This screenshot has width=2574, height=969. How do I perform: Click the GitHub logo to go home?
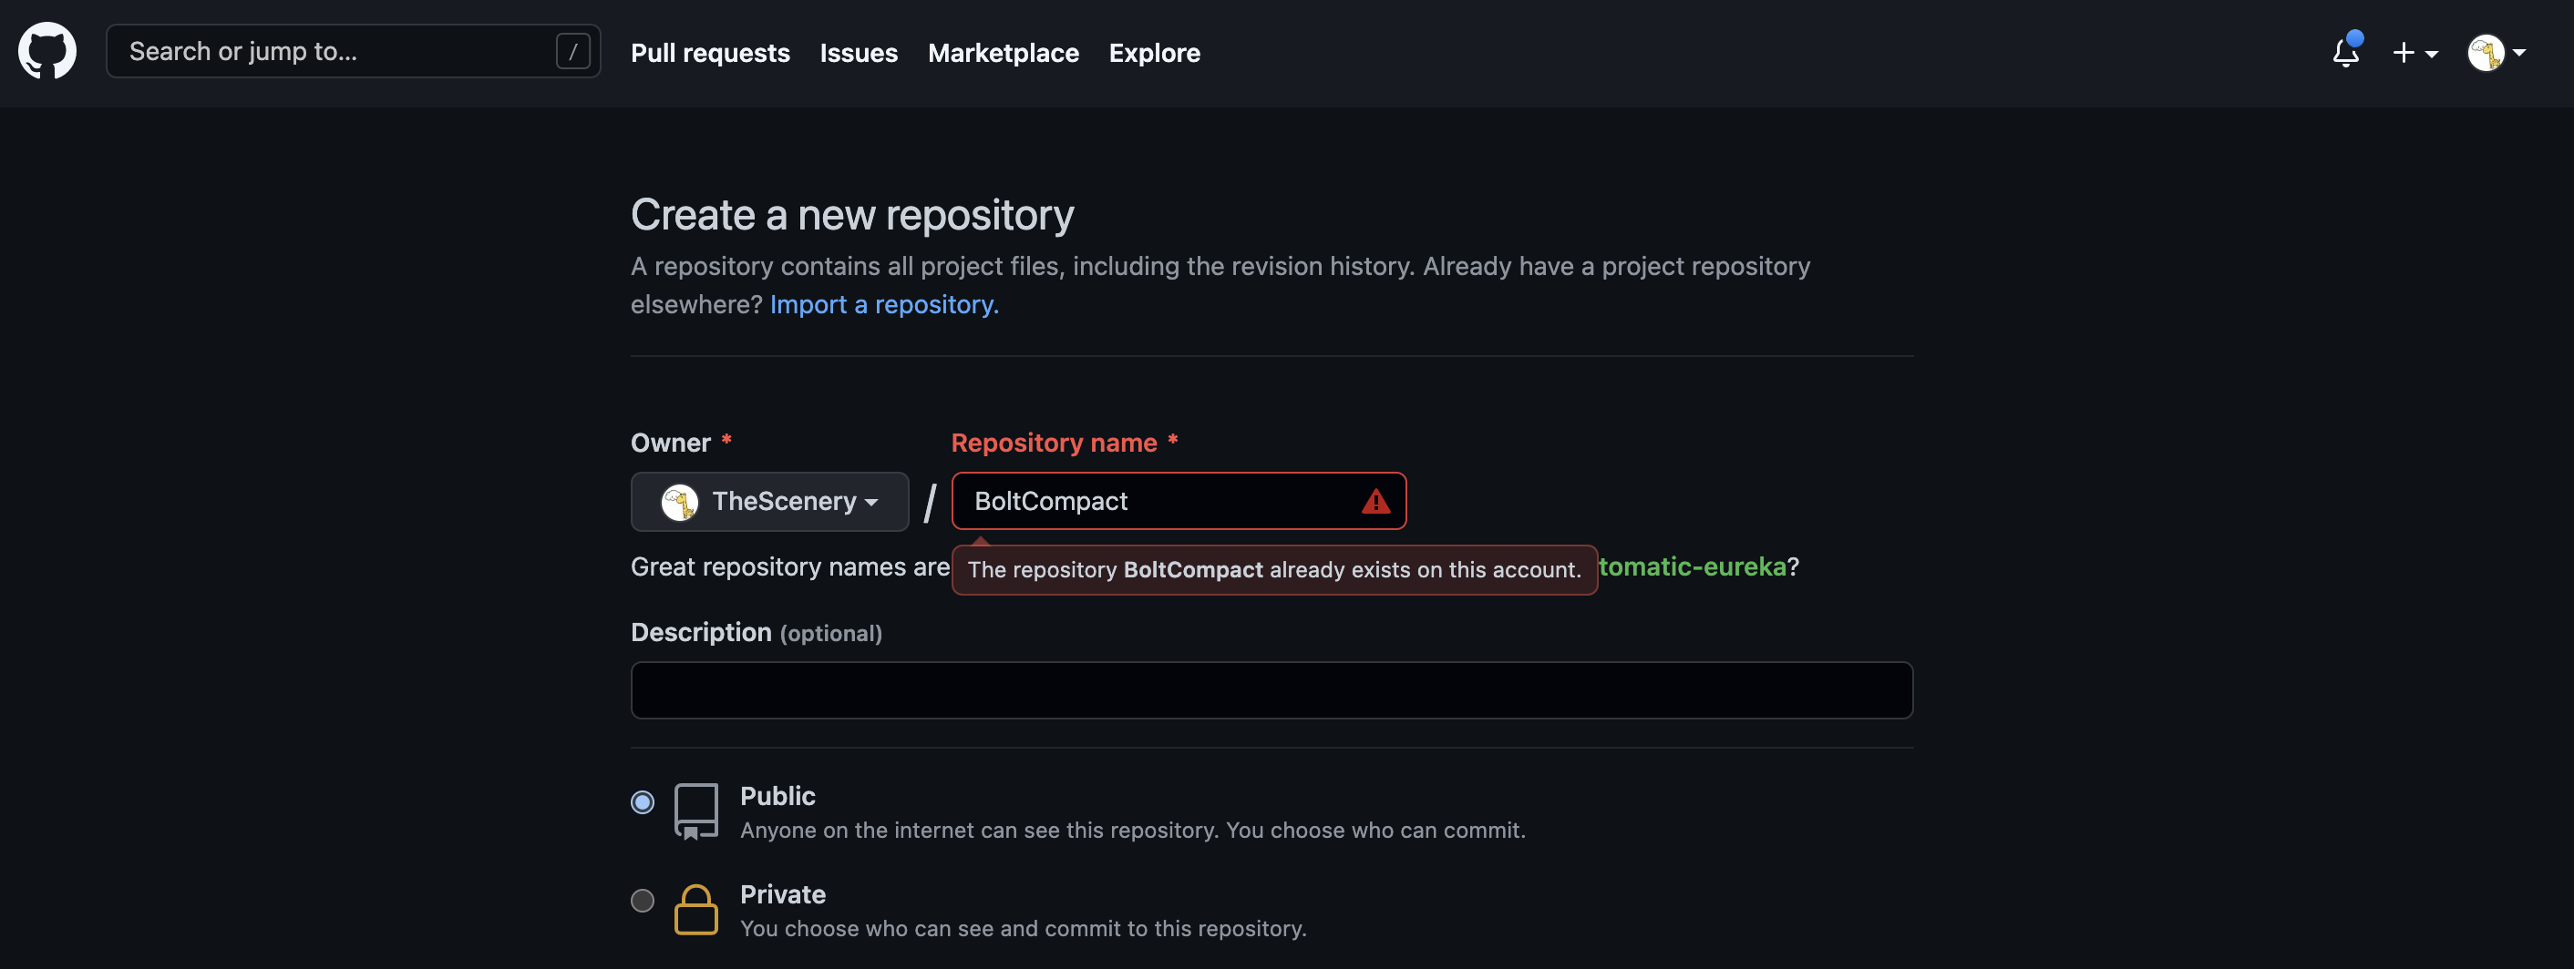click(47, 51)
